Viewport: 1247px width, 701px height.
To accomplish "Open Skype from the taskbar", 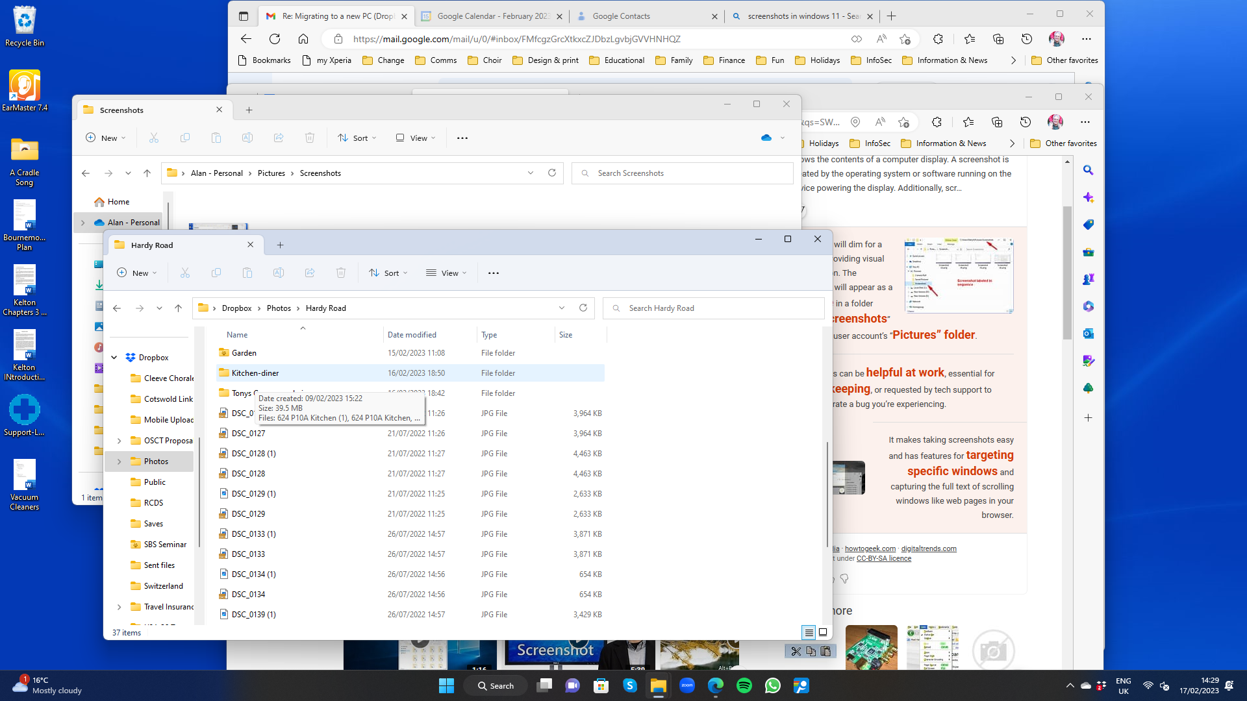I will [x=630, y=685].
